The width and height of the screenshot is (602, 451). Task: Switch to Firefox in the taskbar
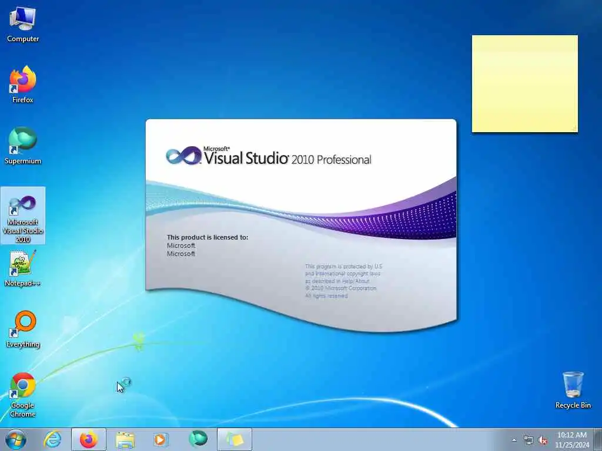[x=89, y=439]
